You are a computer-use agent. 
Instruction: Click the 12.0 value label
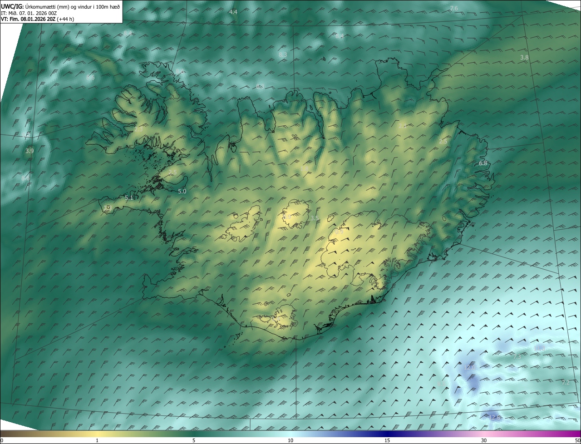tap(470, 367)
